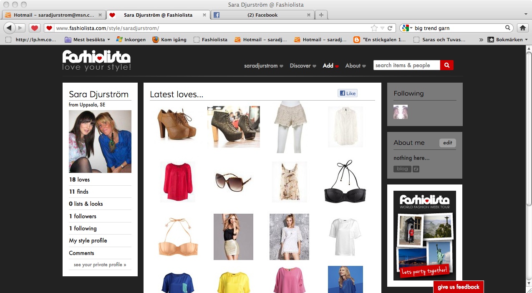
Task: Expand the 'Mest besökta' bookmarks dropdown
Action: (87, 40)
